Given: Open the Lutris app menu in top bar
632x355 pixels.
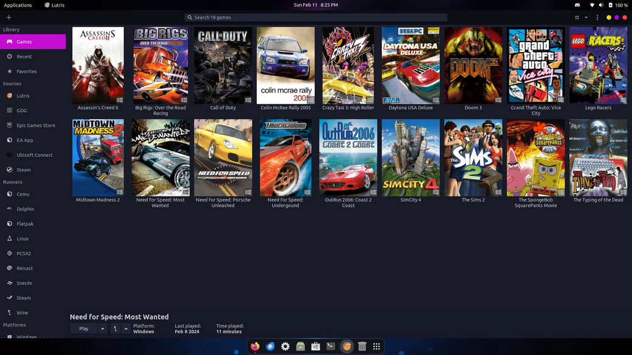Looking at the screenshot, I should pos(54,5).
